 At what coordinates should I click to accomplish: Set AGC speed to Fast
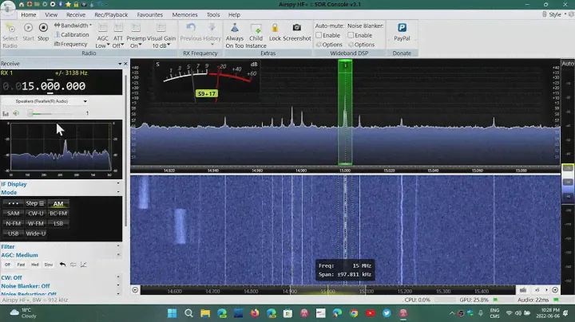(21, 265)
